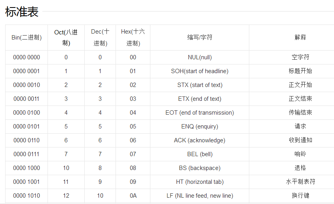This screenshot has height=204, width=334.
Task: Click ACK (acknowledge) cell
Action: 200,140
